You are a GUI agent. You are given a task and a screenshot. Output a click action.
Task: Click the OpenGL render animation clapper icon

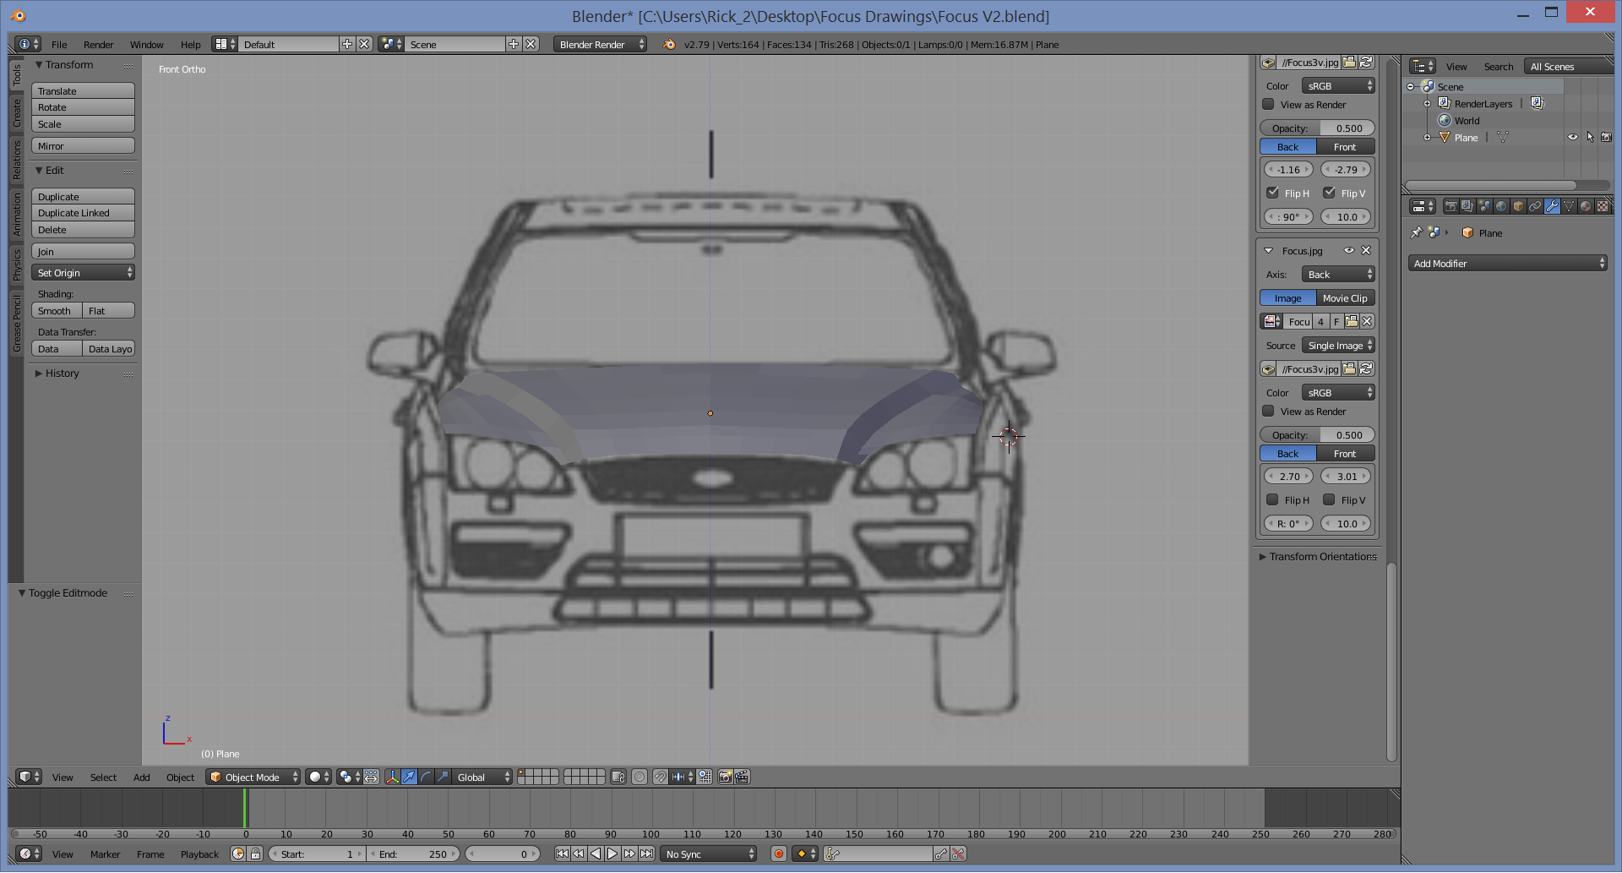pyautogui.click(x=742, y=777)
